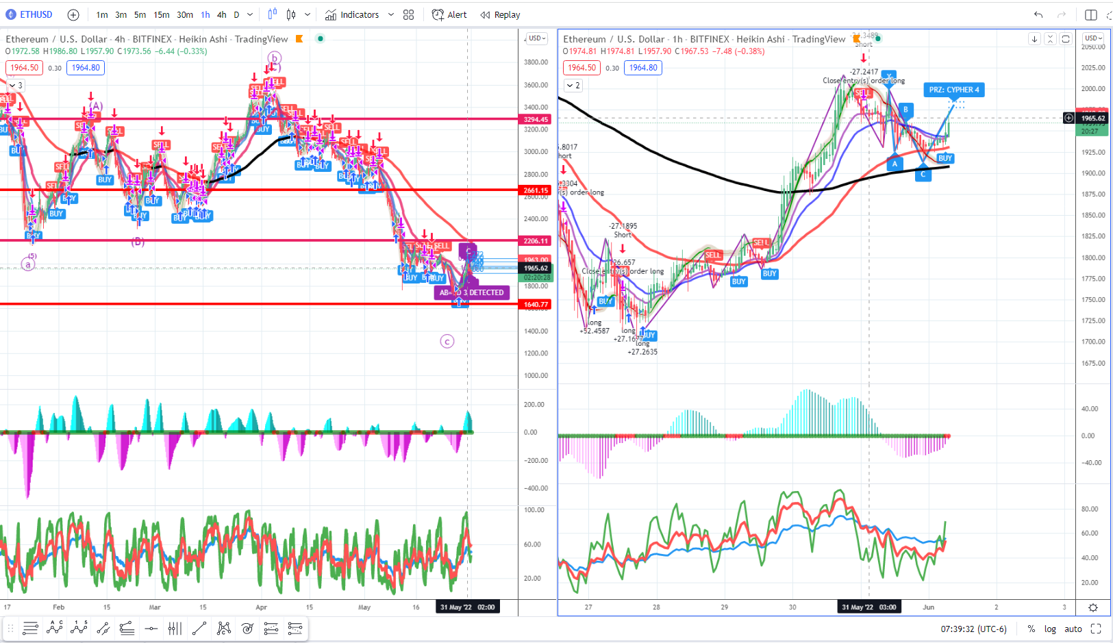Open USD currency dropdown on left chart
This screenshot has width=1113, height=643.
(537, 38)
